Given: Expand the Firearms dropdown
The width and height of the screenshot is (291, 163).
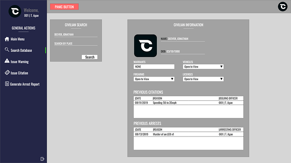Looking at the screenshot, I should click(x=154, y=79).
